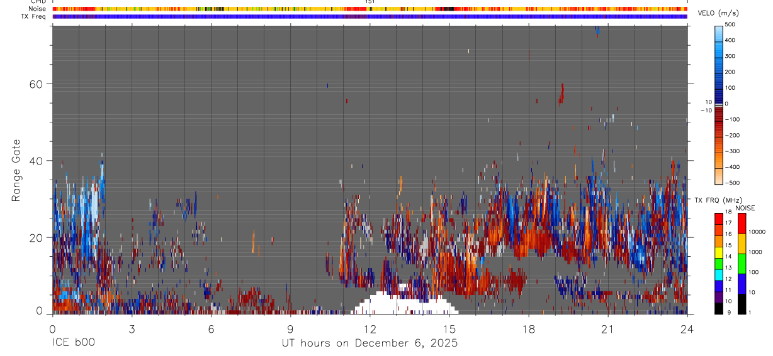Select the pale-orange bottom of velocity colorbar
The width and height of the screenshot is (773, 356).
point(719,178)
